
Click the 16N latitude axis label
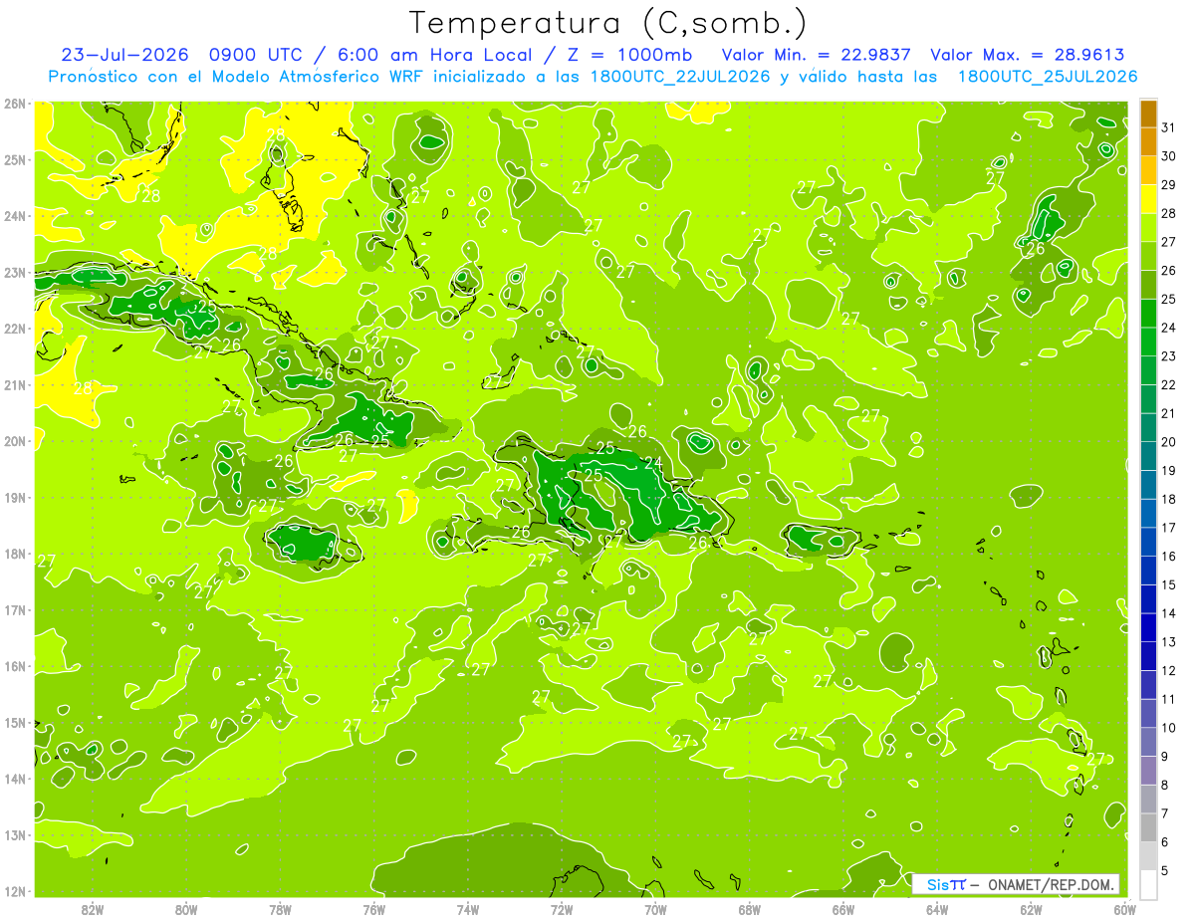[x=14, y=666]
